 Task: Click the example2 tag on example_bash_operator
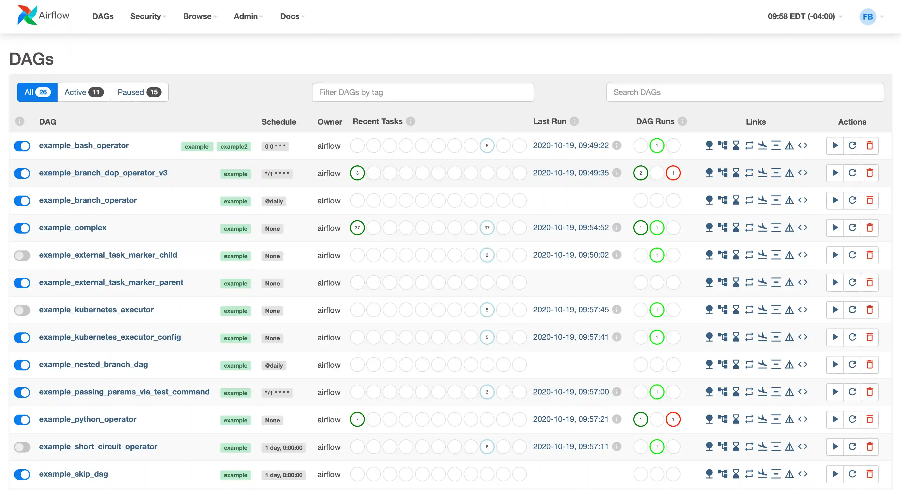pos(234,147)
